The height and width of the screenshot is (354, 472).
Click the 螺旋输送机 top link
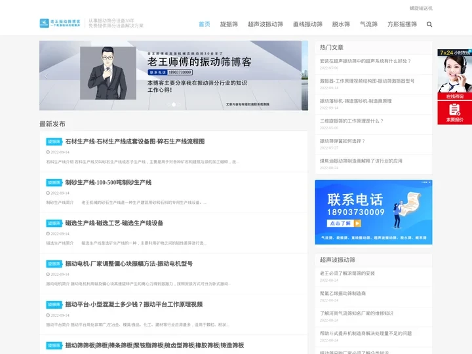coord(421,9)
